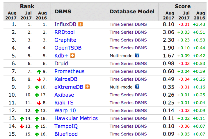This screenshot has height=139, width=208.
Task: Open the Graphite link
Action: point(65,40)
